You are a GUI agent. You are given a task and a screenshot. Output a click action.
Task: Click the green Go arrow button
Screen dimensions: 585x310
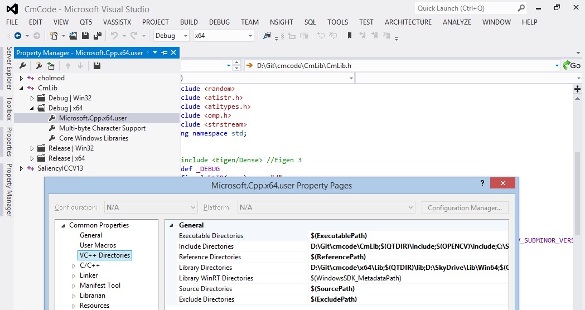pos(572,65)
